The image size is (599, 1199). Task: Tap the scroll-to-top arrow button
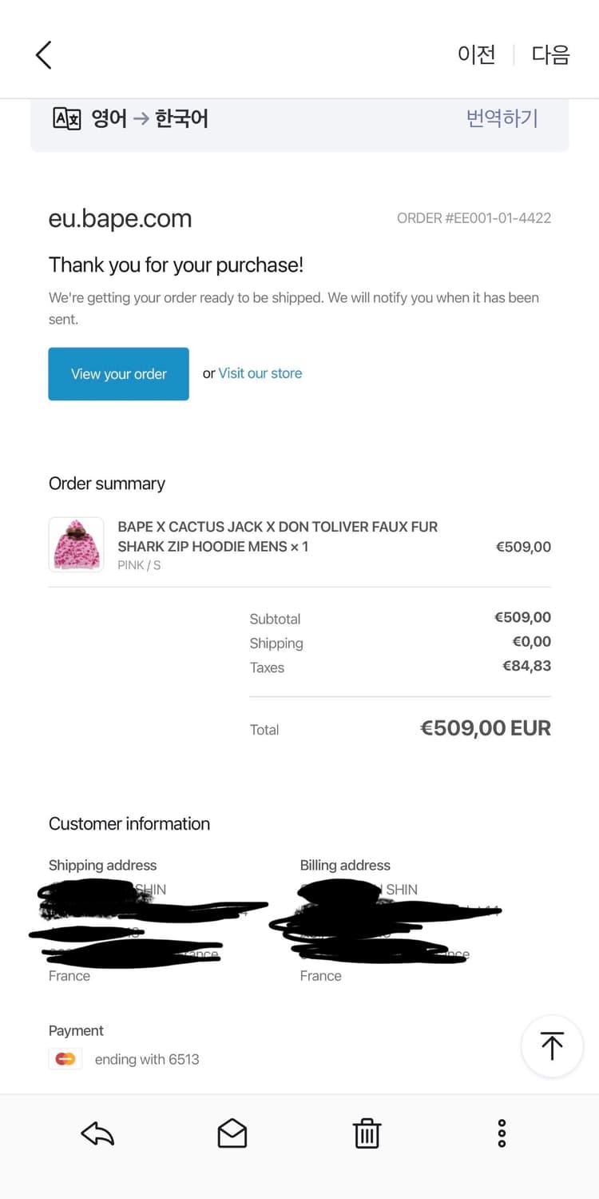pyautogui.click(x=552, y=1046)
